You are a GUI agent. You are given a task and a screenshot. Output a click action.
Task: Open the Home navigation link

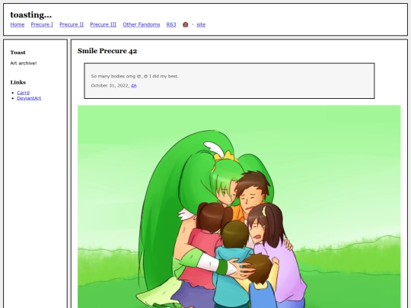coord(18,24)
